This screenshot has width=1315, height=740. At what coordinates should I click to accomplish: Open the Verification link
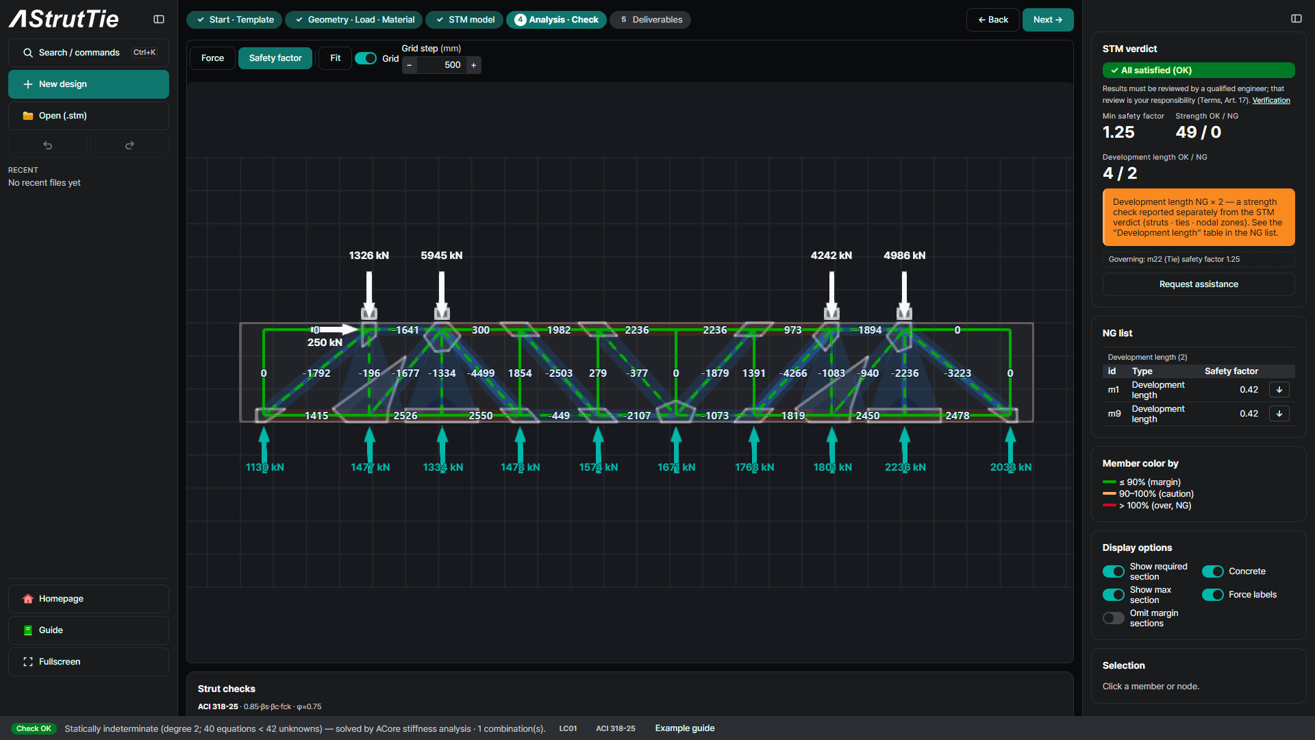click(x=1271, y=100)
